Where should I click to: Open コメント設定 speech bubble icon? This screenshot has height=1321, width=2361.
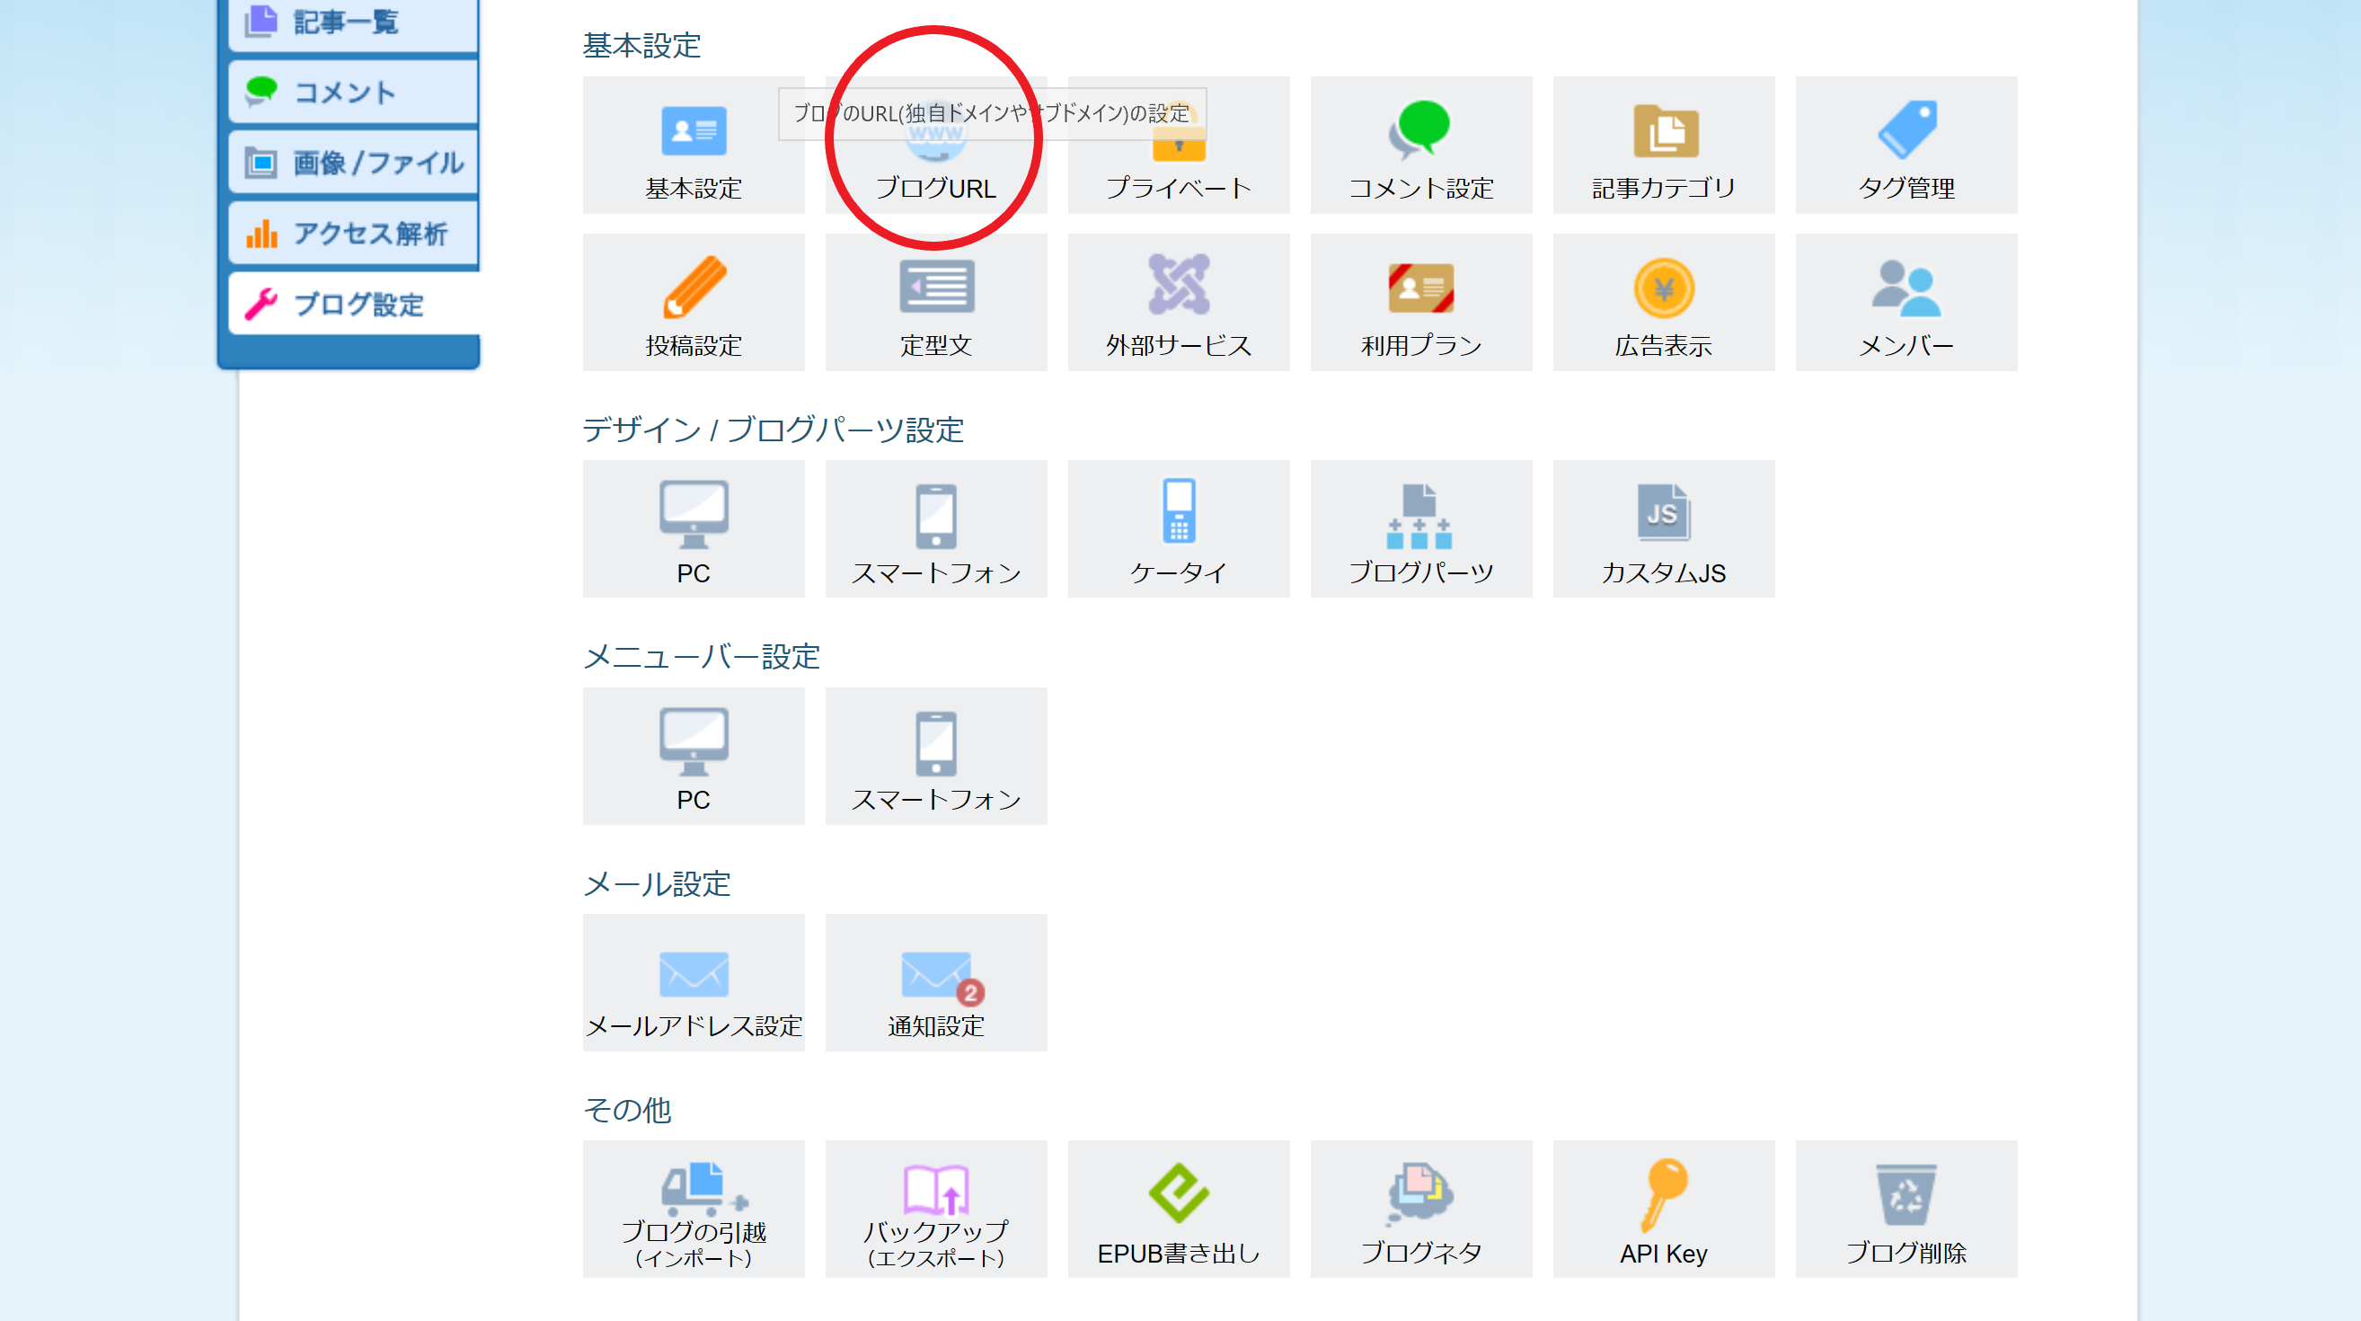1419,129
